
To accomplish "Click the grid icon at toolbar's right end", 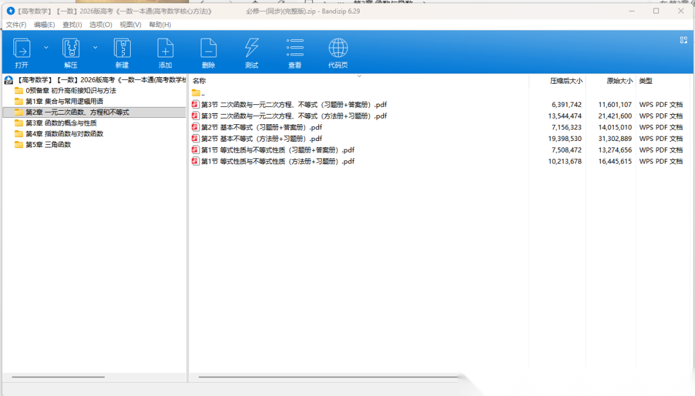I will pos(683,40).
